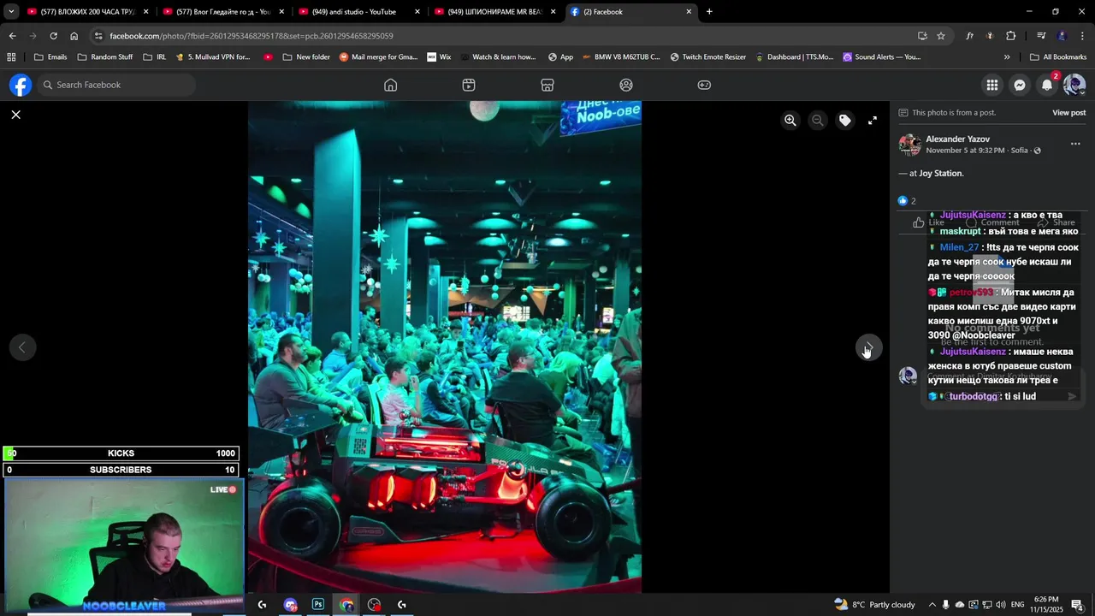Open Alexander Yazov's profile name
This screenshot has height=616, width=1095.
[957, 139]
